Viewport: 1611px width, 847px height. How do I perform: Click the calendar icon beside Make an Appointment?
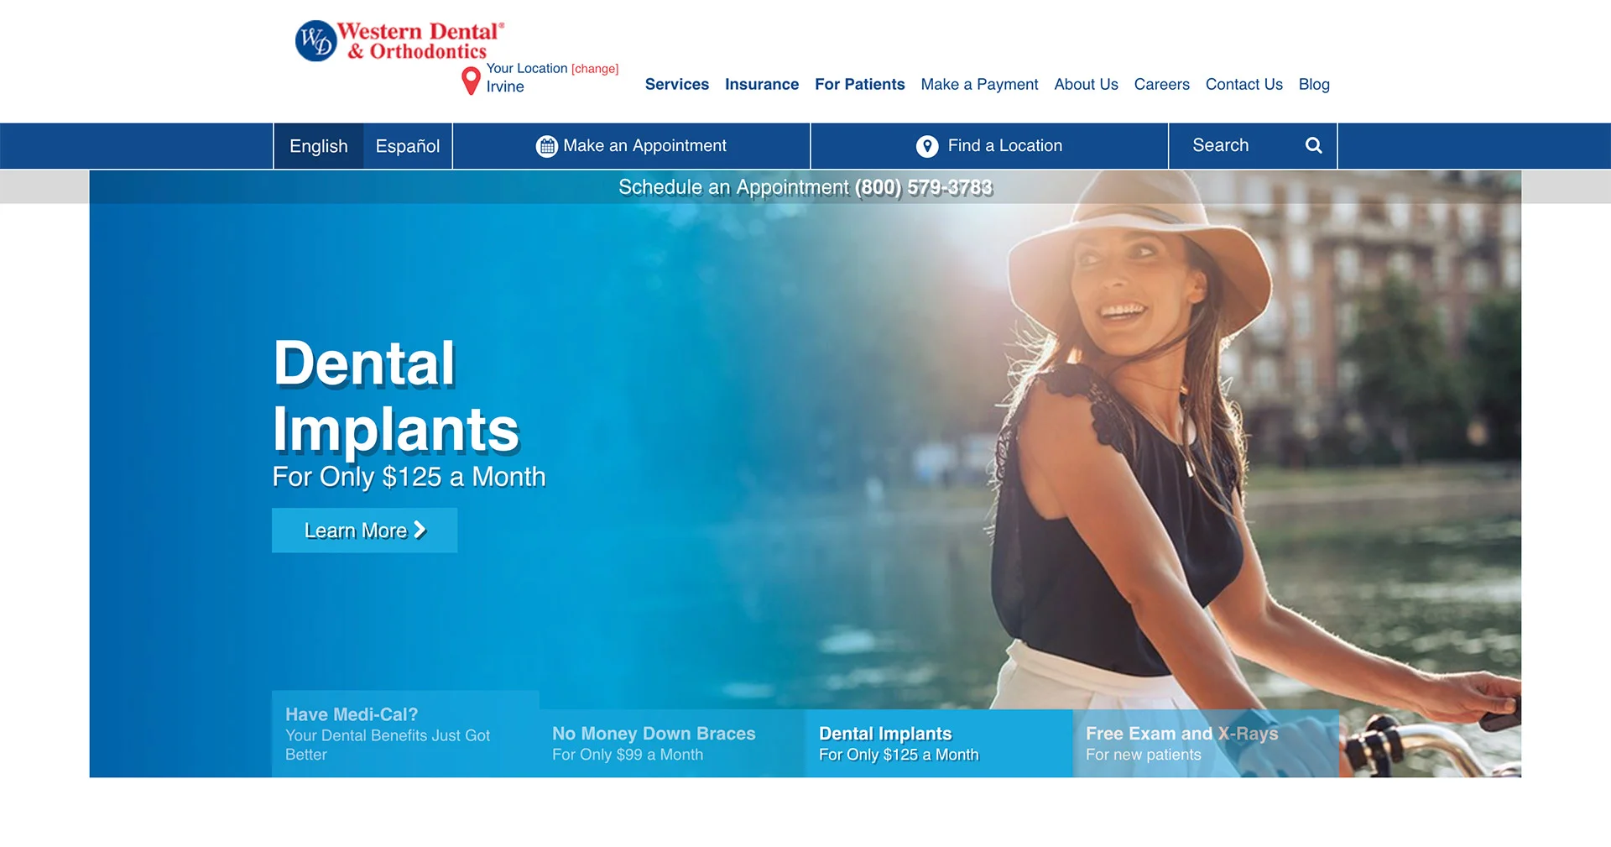click(x=546, y=146)
